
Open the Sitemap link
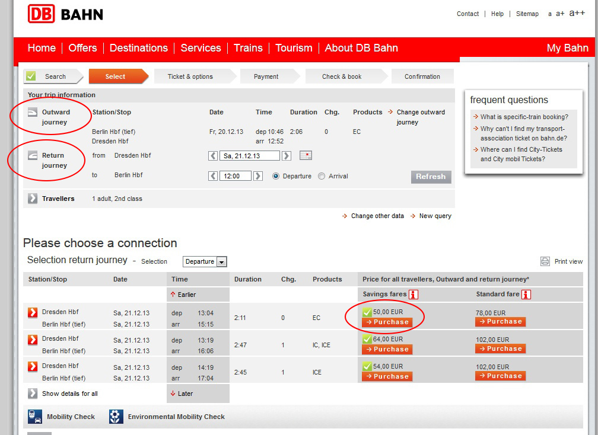(x=527, y=14)
